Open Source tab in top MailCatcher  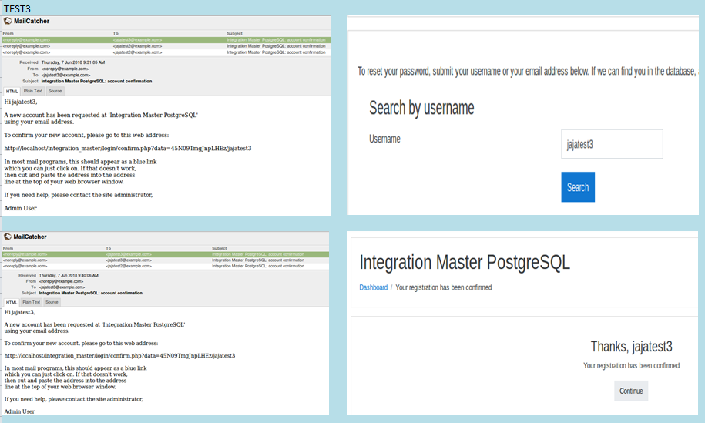pyautogui.click(x=55, y=91)
